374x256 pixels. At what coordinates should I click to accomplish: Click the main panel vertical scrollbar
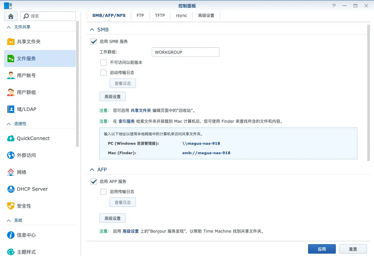(x=369, y=93)
